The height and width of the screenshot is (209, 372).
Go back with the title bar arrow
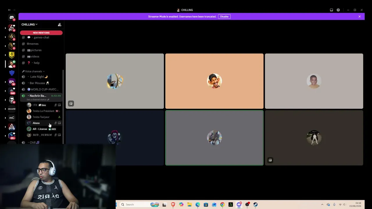(9, 10)
